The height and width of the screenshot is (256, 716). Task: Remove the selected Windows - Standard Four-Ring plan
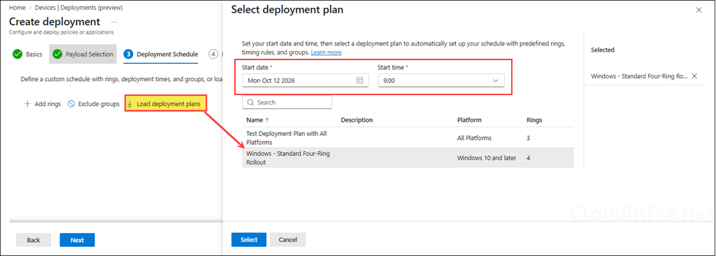click(x=694, y=76)
